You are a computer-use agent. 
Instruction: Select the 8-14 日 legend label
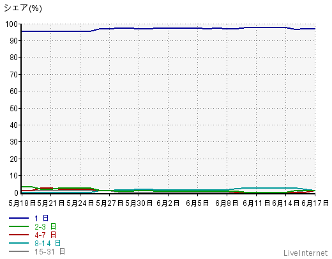click(48, 243)
